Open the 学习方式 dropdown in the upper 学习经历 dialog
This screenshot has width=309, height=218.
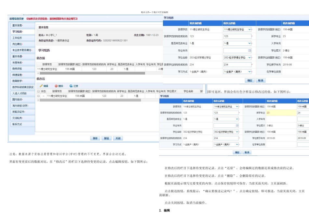[x=249, y=72]
